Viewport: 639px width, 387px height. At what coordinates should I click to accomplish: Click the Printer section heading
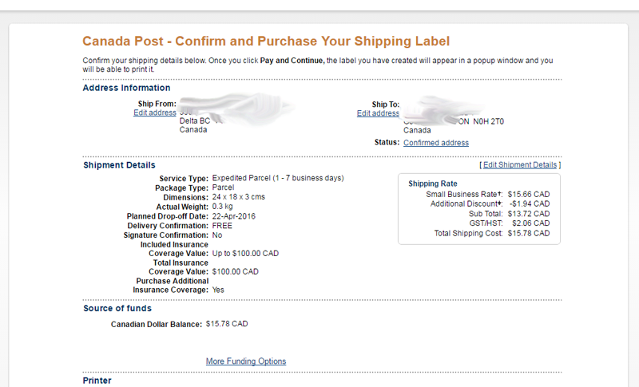pyautogui.click(x=97, y=381)
